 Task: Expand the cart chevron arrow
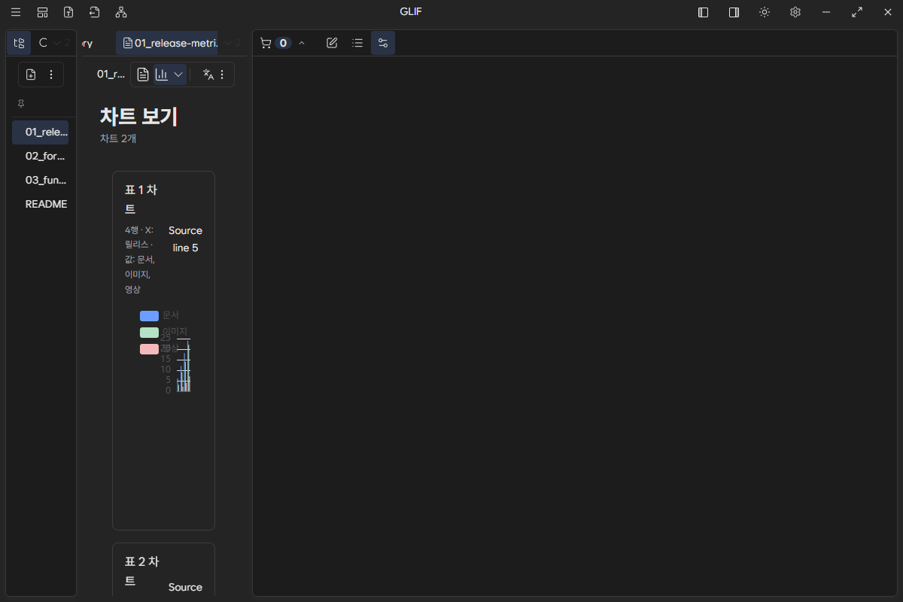(x=302, y=43)
